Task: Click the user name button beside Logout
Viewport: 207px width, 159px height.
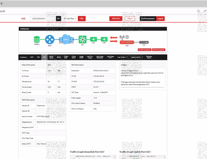Action: 148,19
